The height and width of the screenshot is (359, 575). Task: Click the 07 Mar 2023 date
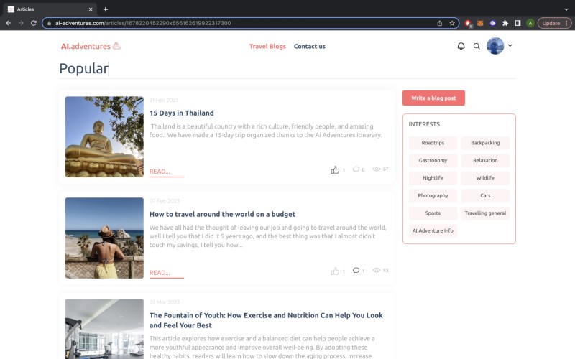165,302
